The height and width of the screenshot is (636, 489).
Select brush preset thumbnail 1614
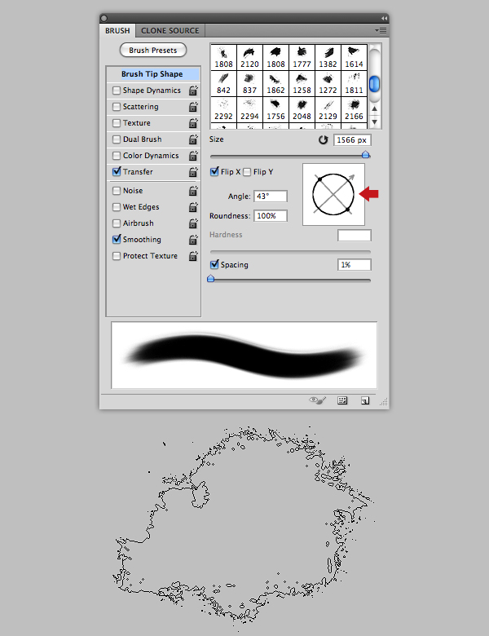pos(354,58)
